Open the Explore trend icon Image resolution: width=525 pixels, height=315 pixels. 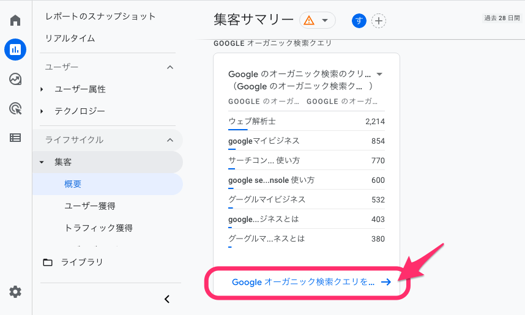point(15,80)
